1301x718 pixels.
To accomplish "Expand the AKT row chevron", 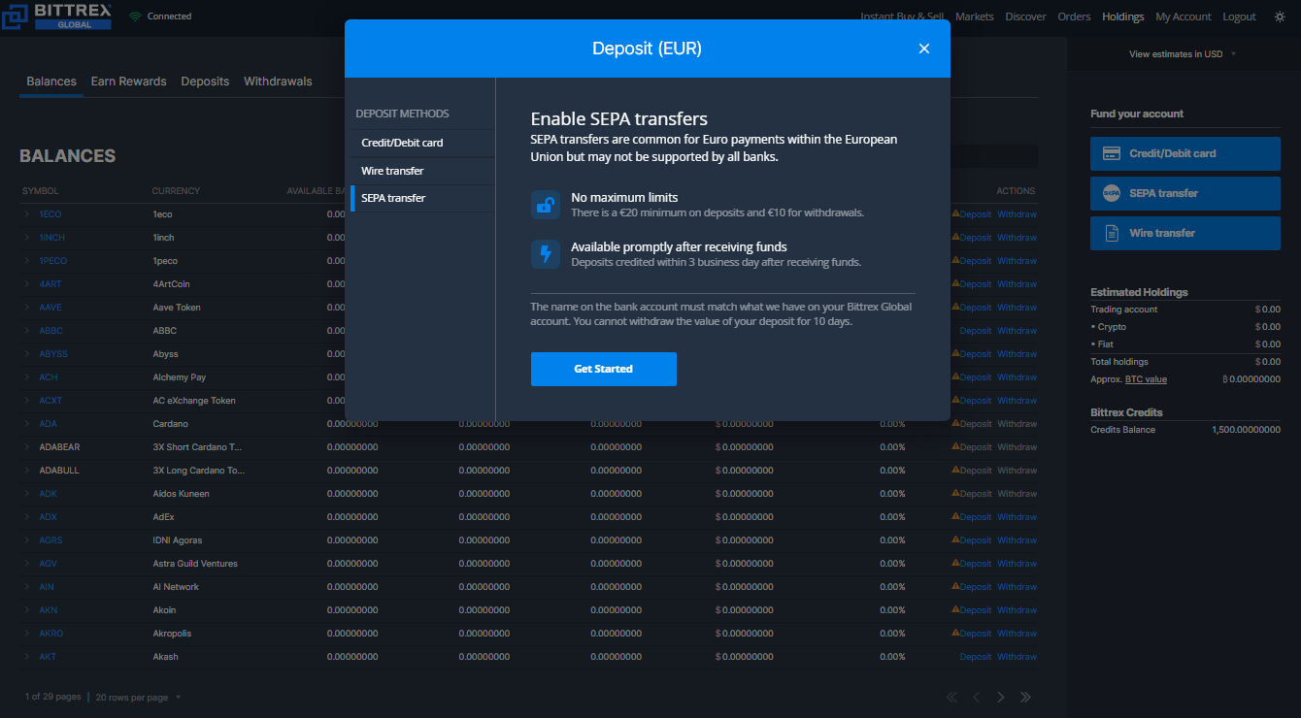I will 27,657.
